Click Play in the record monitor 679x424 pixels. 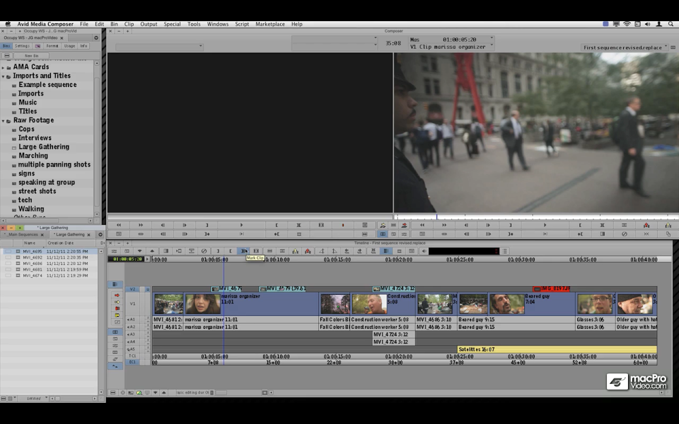545,225
